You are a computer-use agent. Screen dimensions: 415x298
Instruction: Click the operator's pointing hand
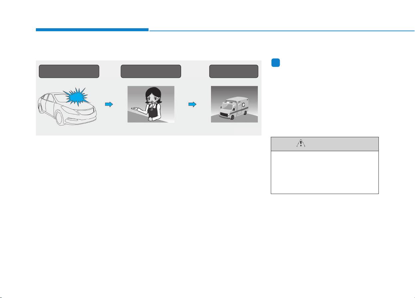pyautogui.click(x=135, y=110)
